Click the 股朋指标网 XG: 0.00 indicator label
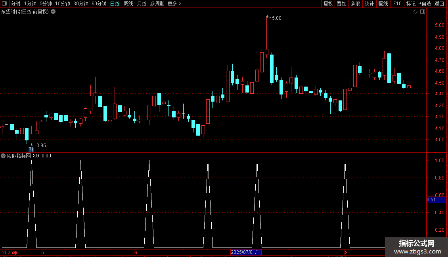This screenshot has width=448, height=257. [x=29, y=156]
